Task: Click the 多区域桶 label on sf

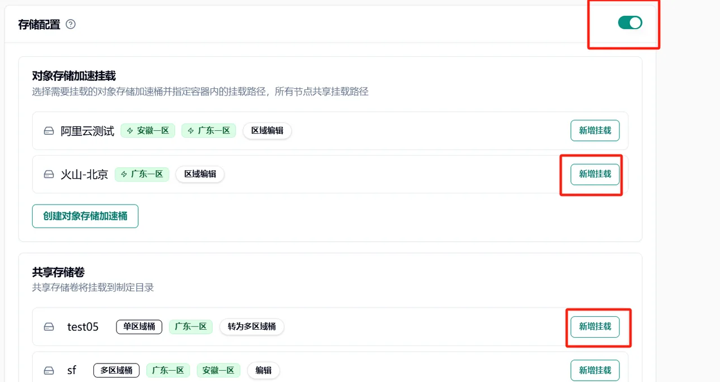Action: [x=116, y=370]
